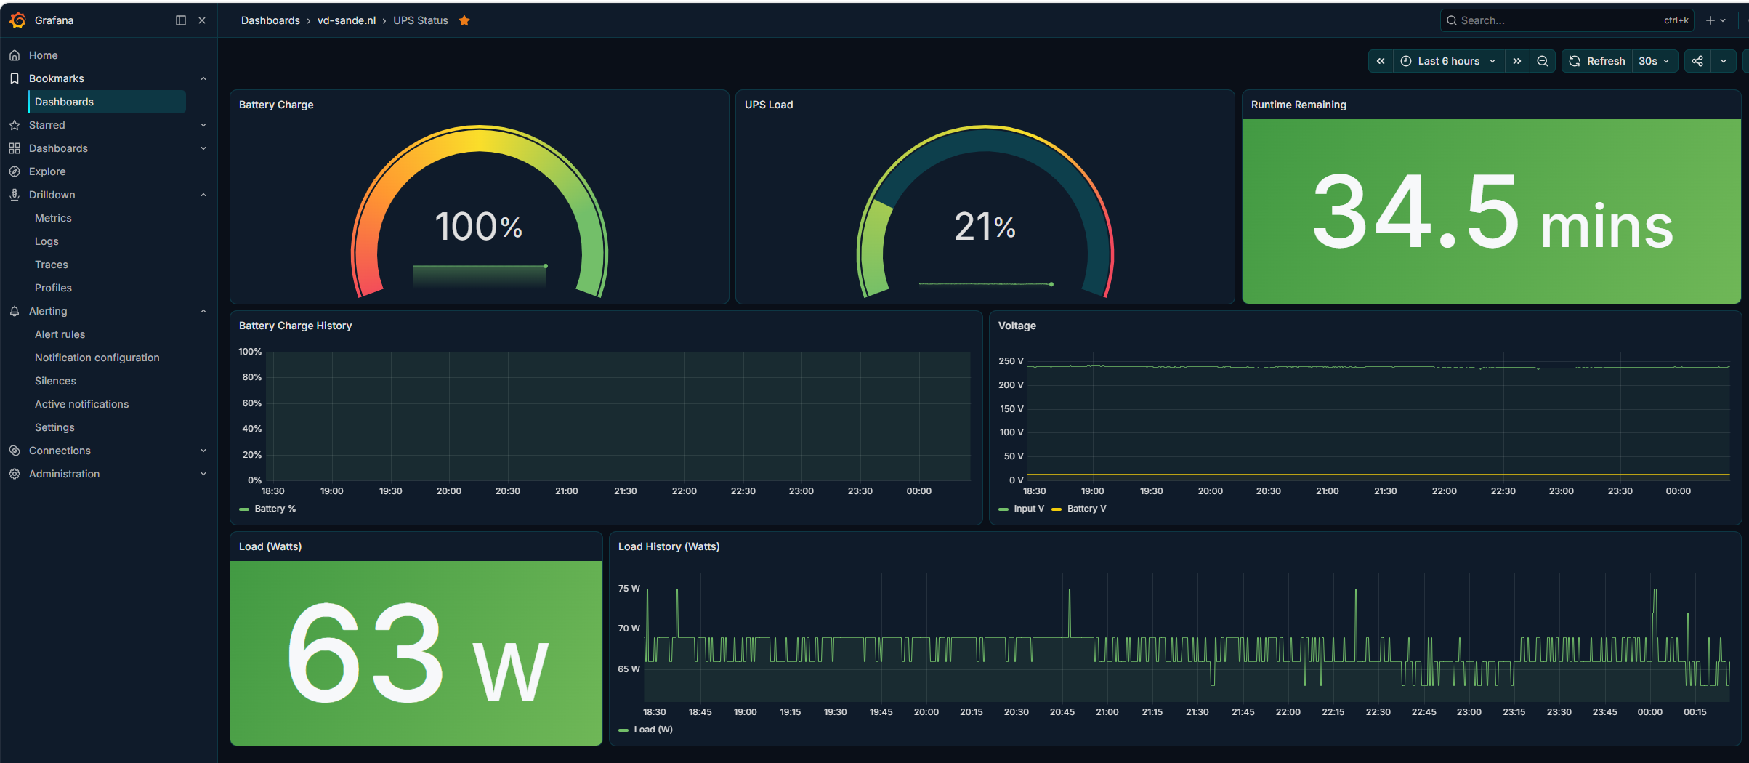This screenshot has height=763, width=1749.
Task: Open Notification configuration page
Action: coord(97,358)
